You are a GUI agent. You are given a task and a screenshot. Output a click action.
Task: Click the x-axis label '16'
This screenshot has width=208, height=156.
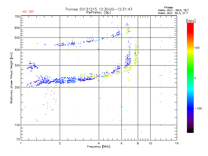pos(177,143)
